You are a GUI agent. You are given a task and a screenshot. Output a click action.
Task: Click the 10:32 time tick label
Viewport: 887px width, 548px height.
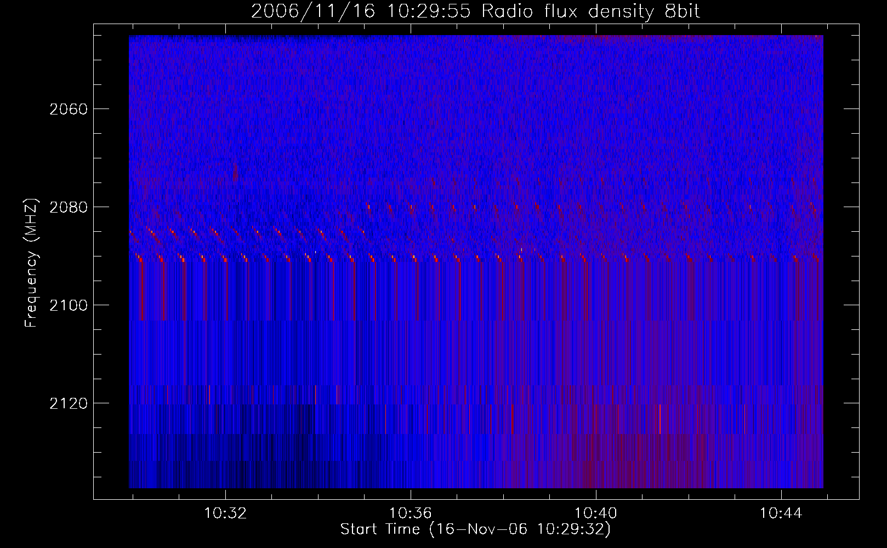pos(225,513)
